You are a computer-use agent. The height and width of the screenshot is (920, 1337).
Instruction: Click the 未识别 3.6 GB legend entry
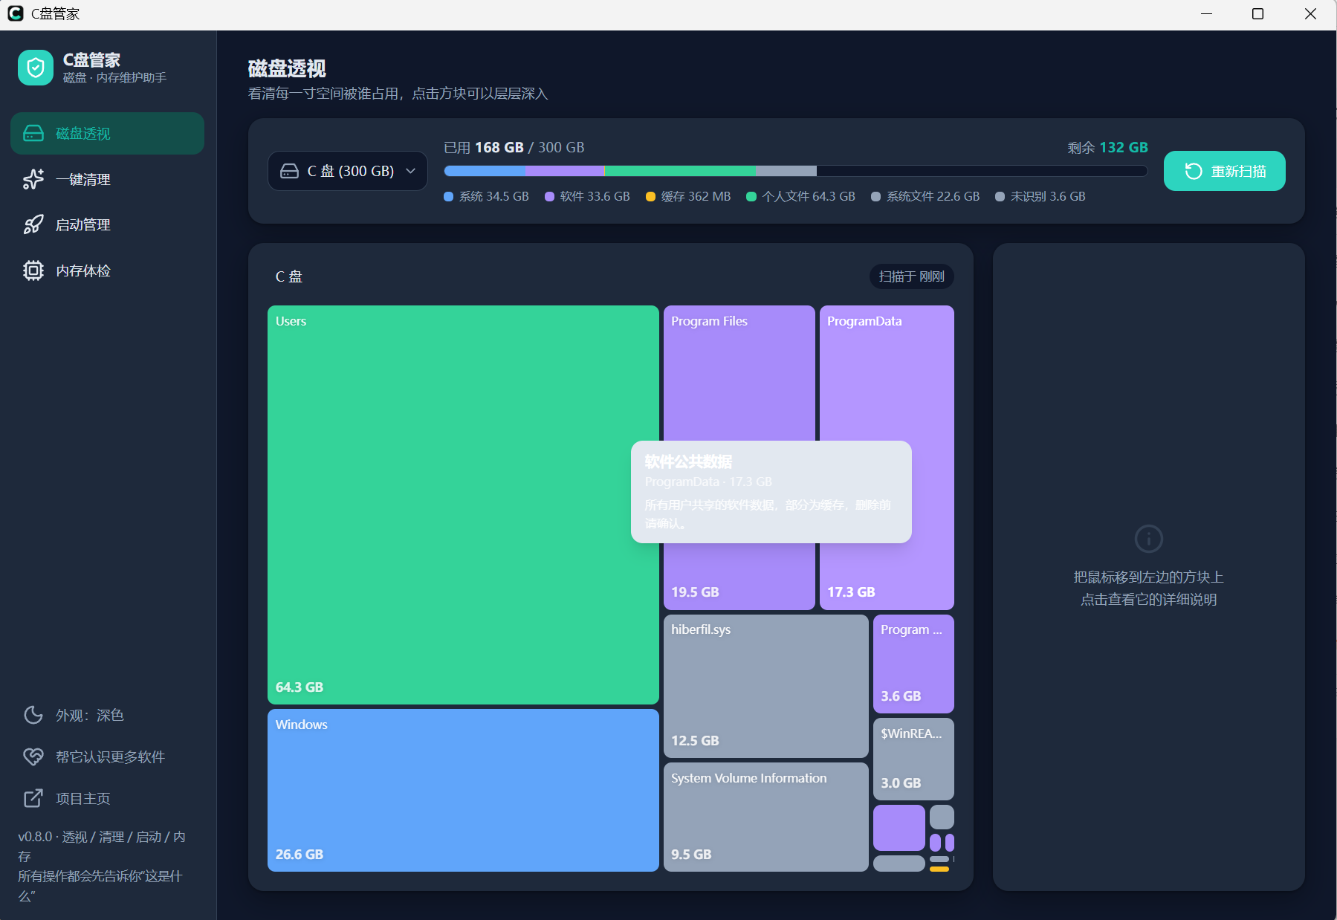tap(1040, 197)
